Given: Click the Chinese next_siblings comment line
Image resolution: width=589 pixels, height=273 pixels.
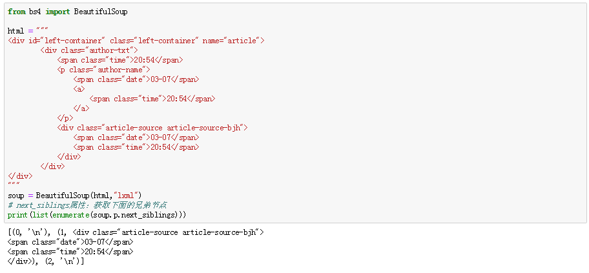Looking at the screenshot, I should (x=88, y=205).
